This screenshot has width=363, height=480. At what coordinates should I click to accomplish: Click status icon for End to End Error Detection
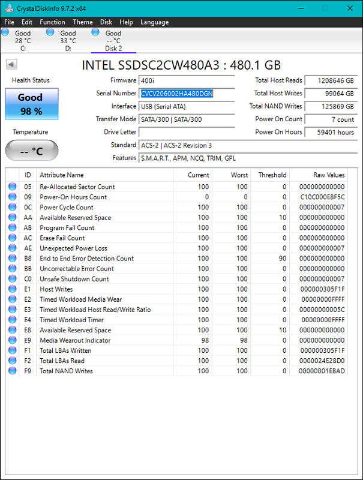click(13, 258)
